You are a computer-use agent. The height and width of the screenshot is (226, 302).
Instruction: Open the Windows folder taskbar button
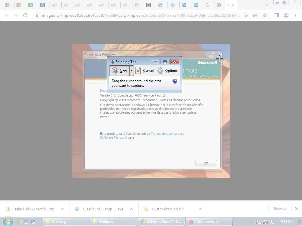(114, 222)
